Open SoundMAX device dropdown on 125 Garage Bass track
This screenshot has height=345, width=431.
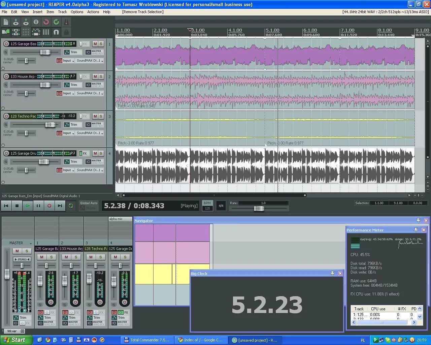[90, 61]
